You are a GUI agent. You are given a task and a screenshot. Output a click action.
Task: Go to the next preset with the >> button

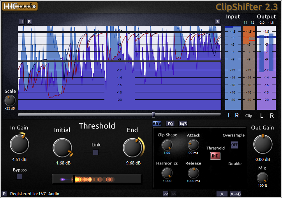[x=174, y=194]
